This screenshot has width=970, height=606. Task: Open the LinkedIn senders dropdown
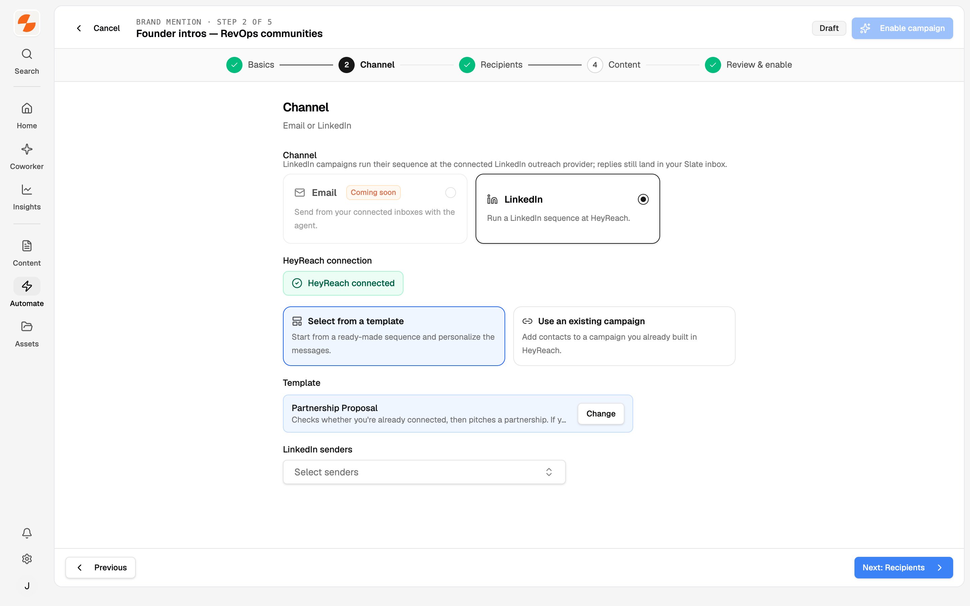point(424,472)
